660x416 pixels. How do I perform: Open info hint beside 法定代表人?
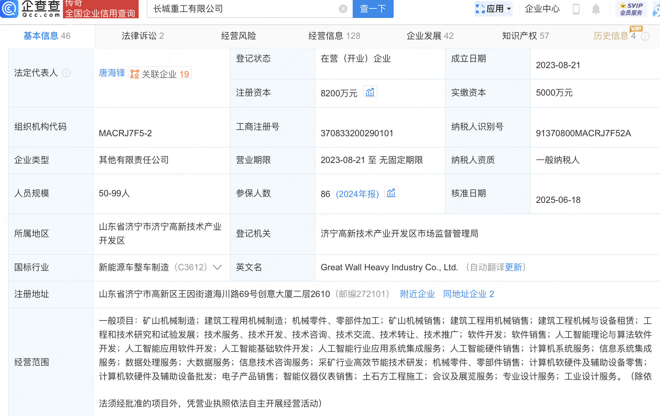click(x=66, y=73)
